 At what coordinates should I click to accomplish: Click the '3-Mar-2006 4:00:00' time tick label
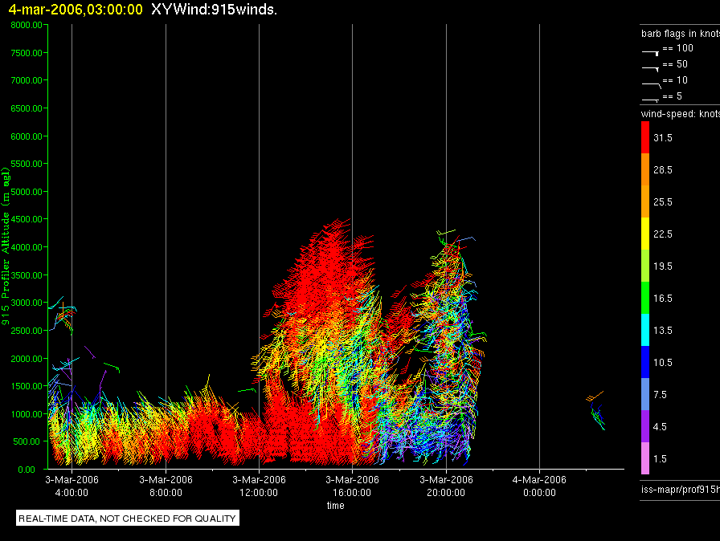tap(72, 486)
